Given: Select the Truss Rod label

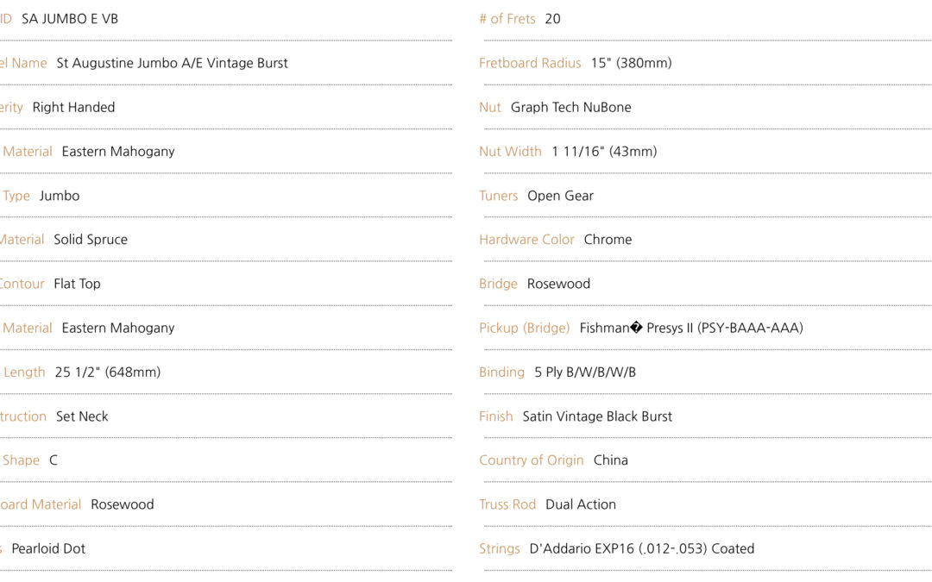Looking at the screenshot, I should tap(507, 504).
